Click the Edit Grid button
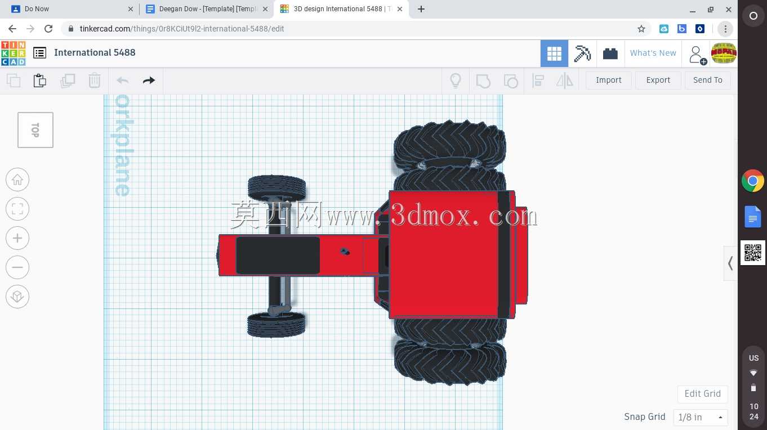The width and height of the screenshot is (767, 430). (703, 393)
